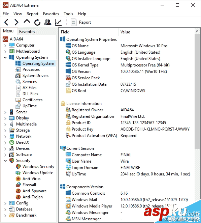201x223 pixels.
Task: Select the Anti-Spyware icon
Action: [x=18, y=191]
